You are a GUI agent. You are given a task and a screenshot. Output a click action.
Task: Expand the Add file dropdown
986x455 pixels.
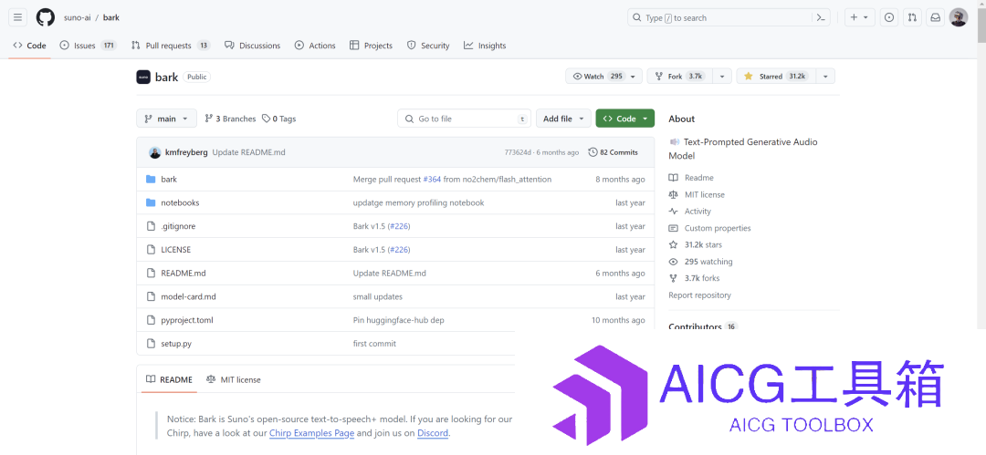pos(563,119)
